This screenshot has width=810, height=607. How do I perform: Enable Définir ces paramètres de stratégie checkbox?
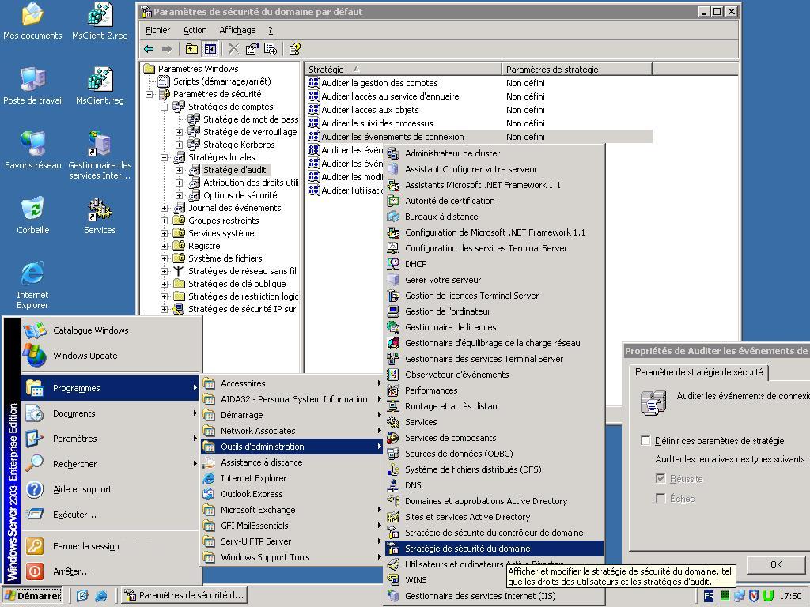point(645,440)
